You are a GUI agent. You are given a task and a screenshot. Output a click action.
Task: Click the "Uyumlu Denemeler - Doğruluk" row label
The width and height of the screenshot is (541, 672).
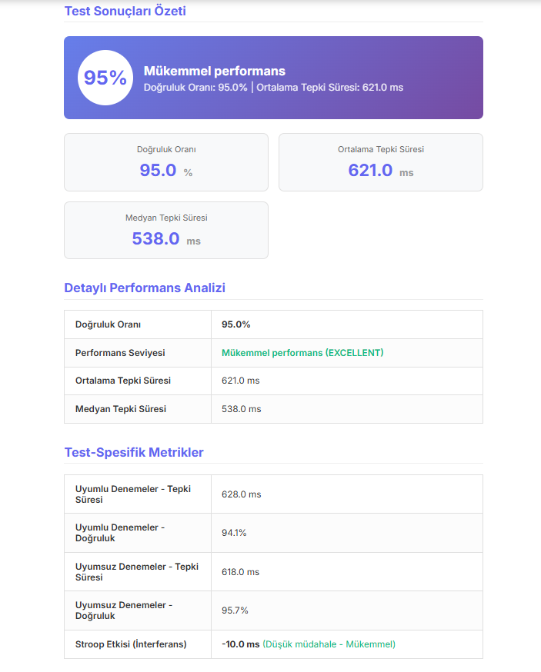(120, 533)
